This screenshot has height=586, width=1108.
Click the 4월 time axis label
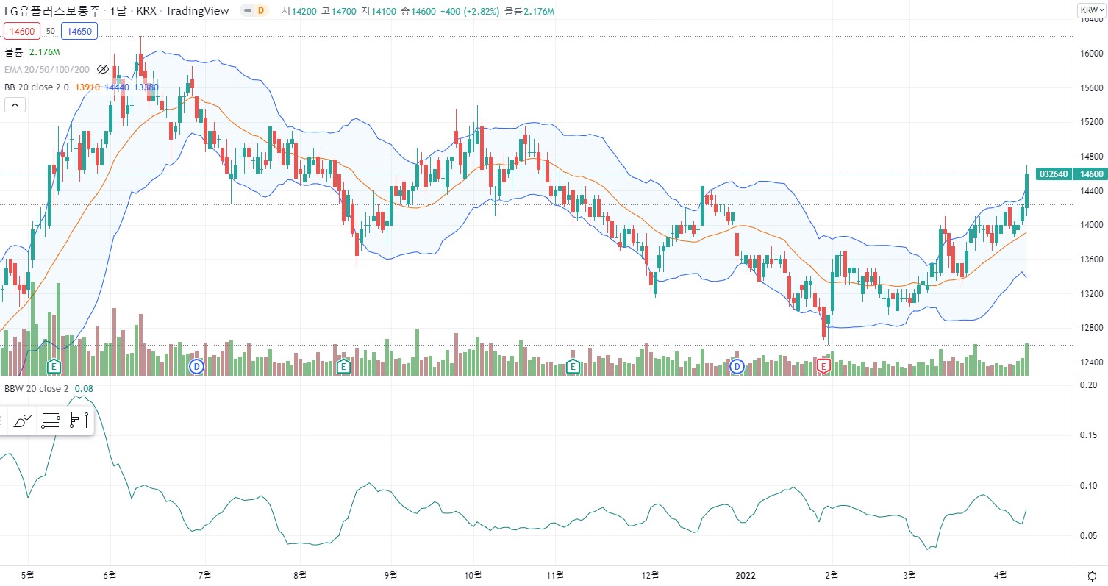[999, 575]
